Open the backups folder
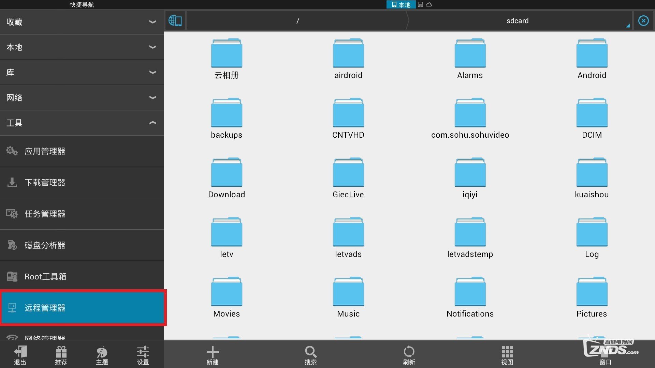This screenshot has height=368, width=655. [x=227, y=119]
